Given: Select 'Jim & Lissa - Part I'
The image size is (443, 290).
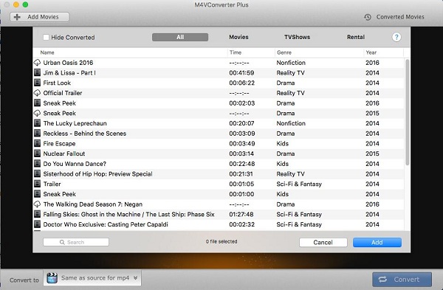Looking at the screenshot, I should point(219,72).
